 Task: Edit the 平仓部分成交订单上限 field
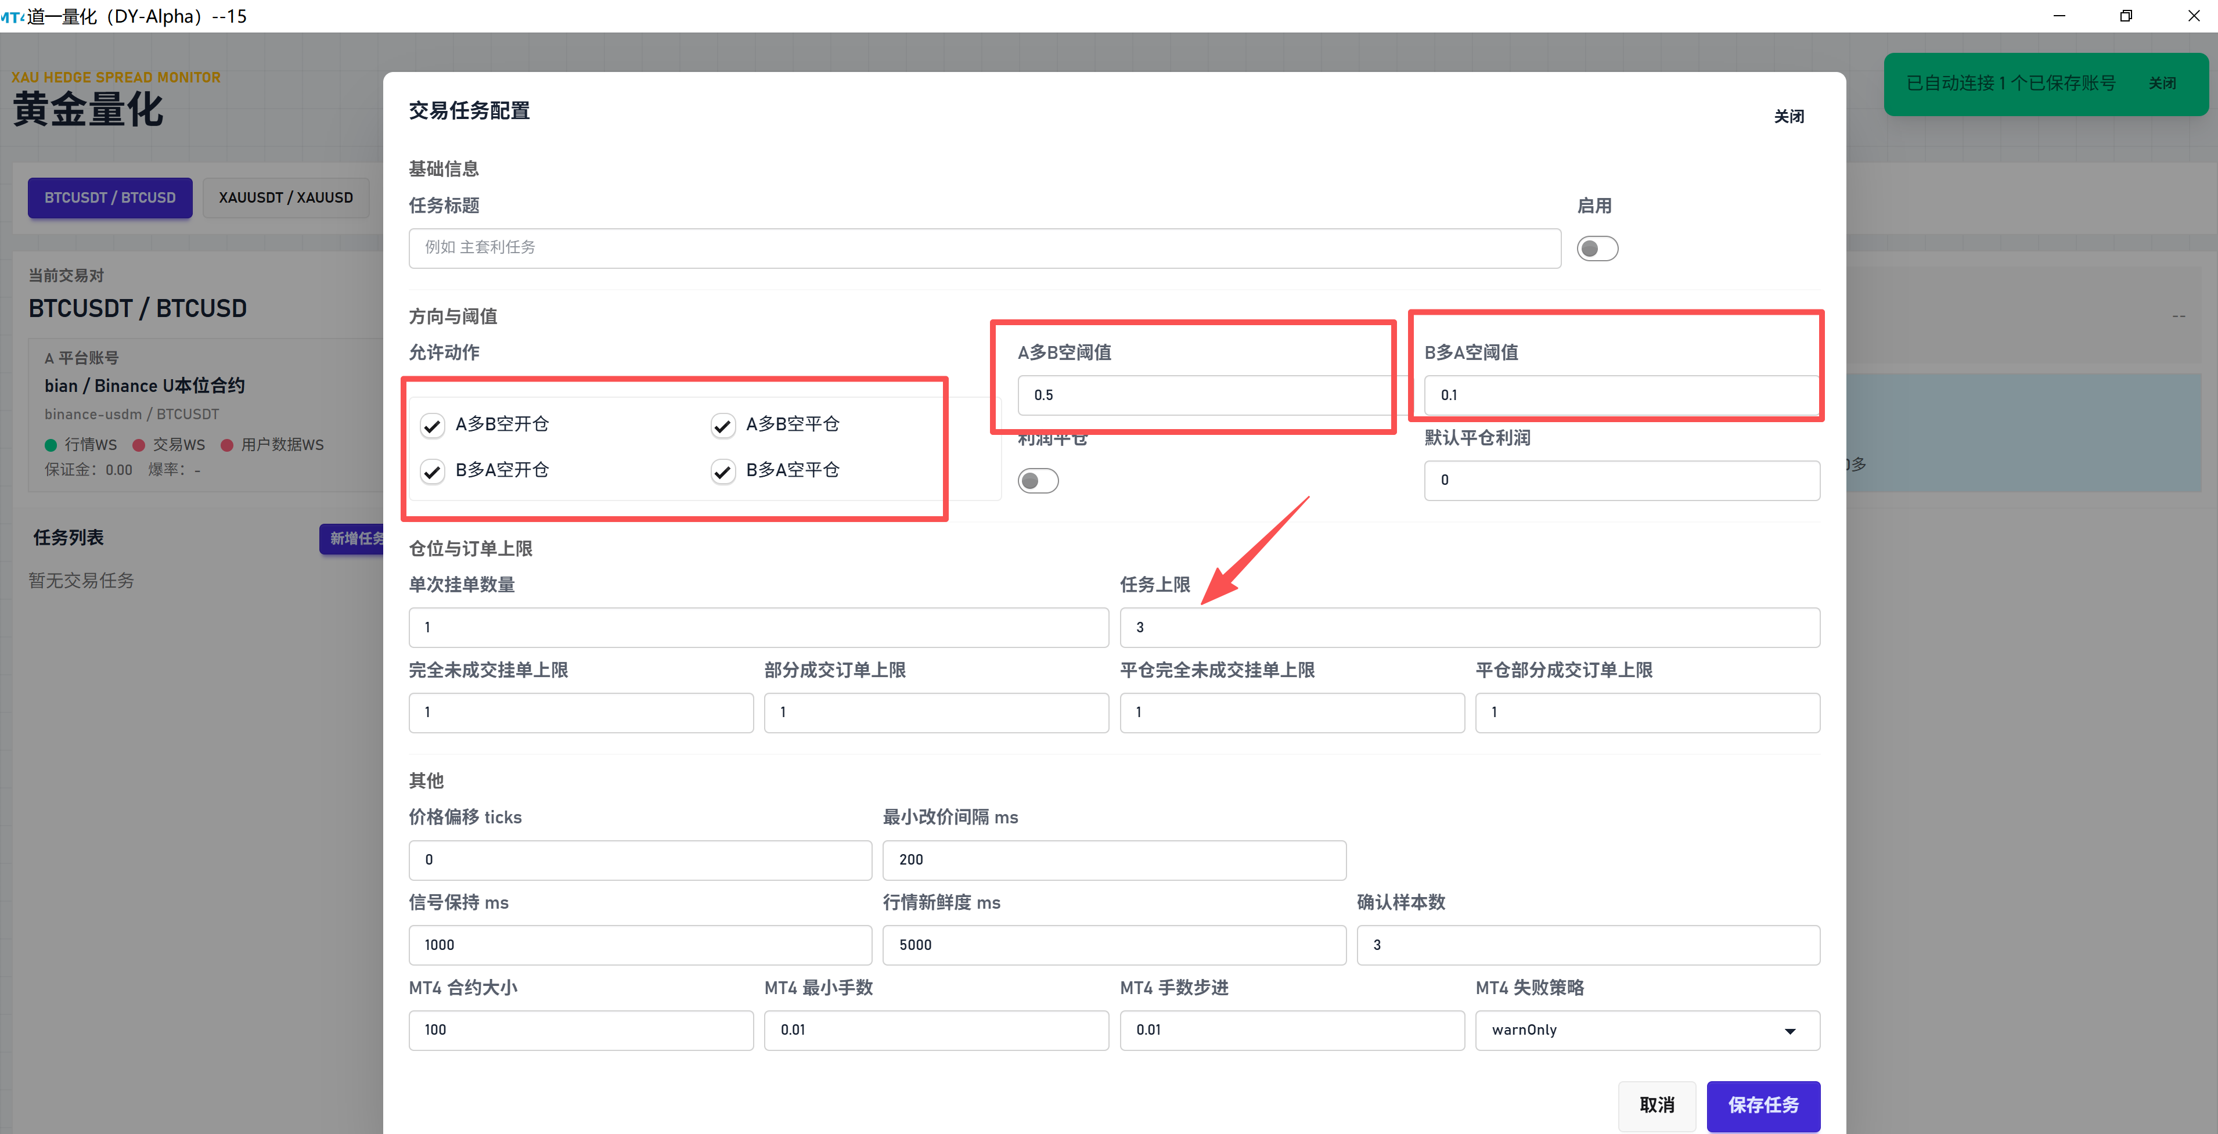point(1647,713)
